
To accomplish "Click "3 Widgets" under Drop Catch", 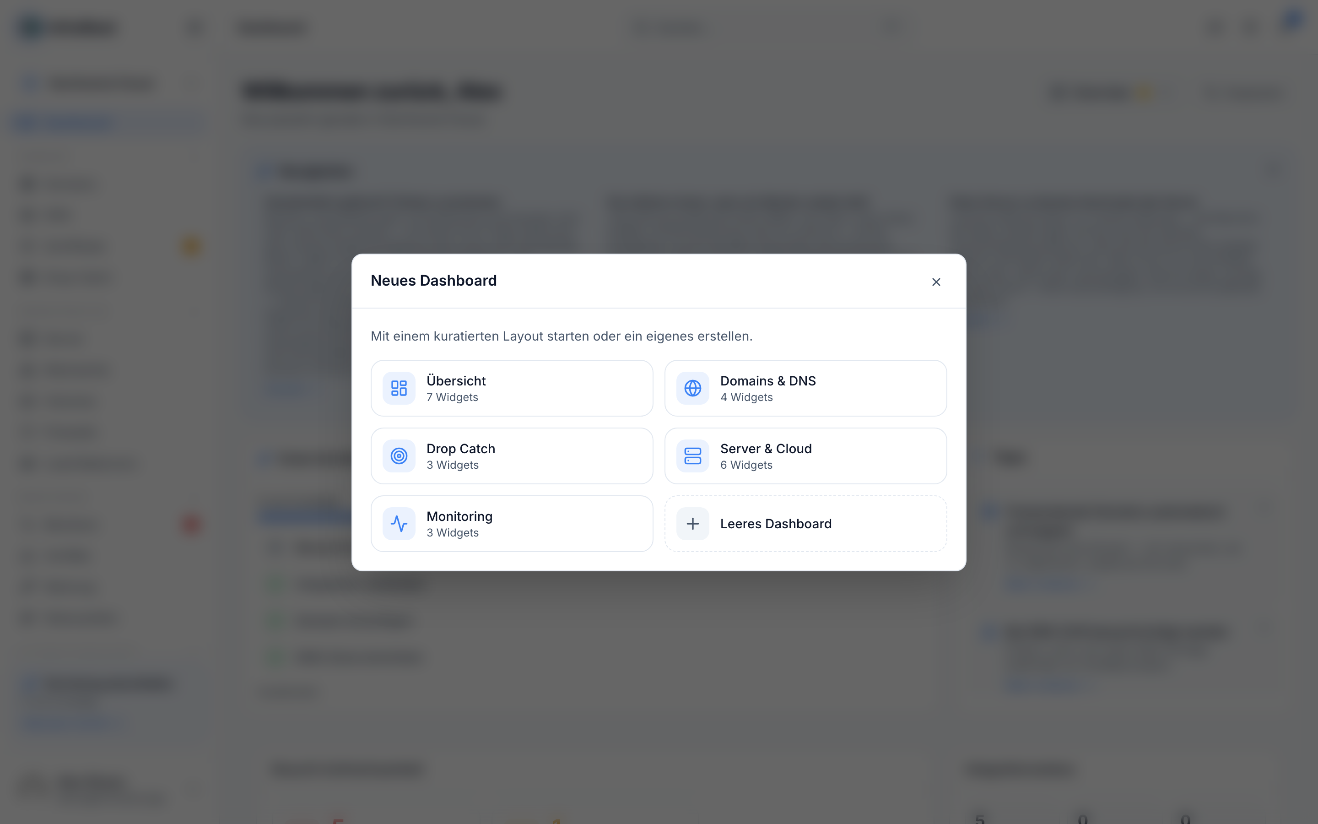I will click(453, 465).
